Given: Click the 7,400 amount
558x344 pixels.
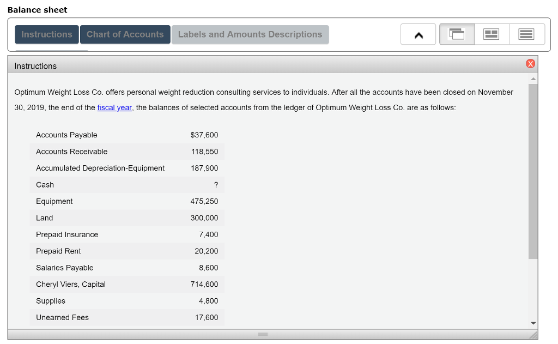Looking at the screenshot, I should [x=209, y=234].
